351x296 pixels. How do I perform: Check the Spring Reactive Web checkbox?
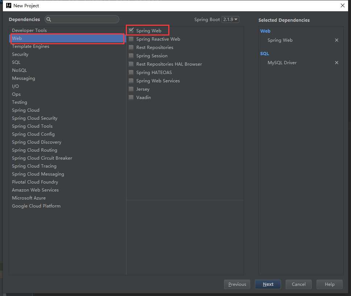[x=131, y=39]
